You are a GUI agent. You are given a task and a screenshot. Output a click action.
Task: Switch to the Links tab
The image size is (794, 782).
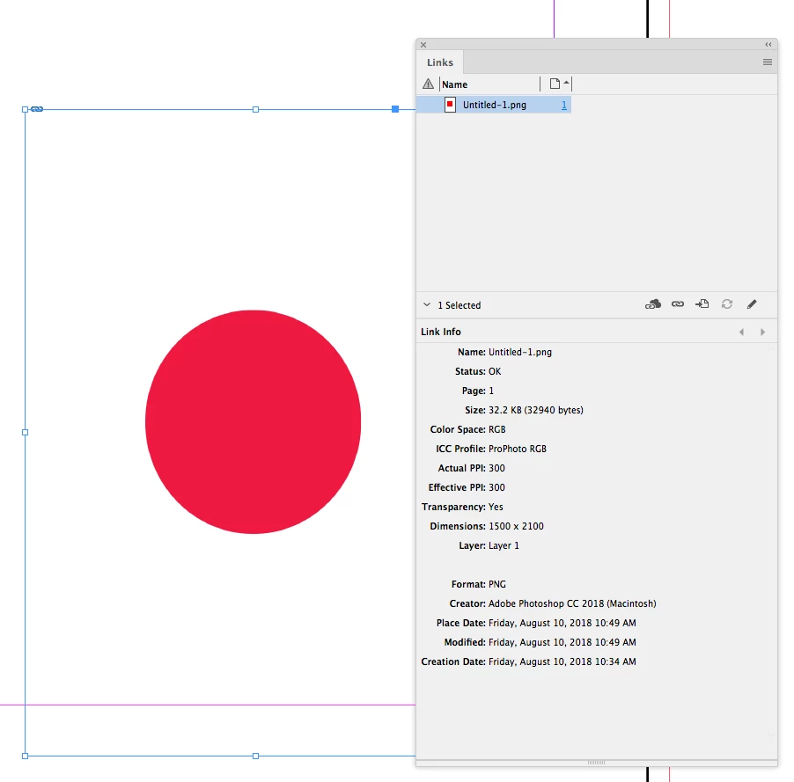[x=439, y=62]
